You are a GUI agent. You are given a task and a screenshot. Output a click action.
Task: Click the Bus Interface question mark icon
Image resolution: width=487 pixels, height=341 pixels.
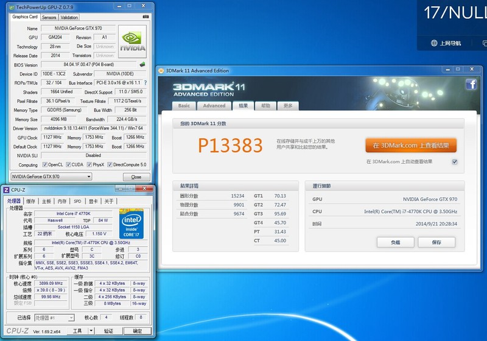tap(145, 83)
